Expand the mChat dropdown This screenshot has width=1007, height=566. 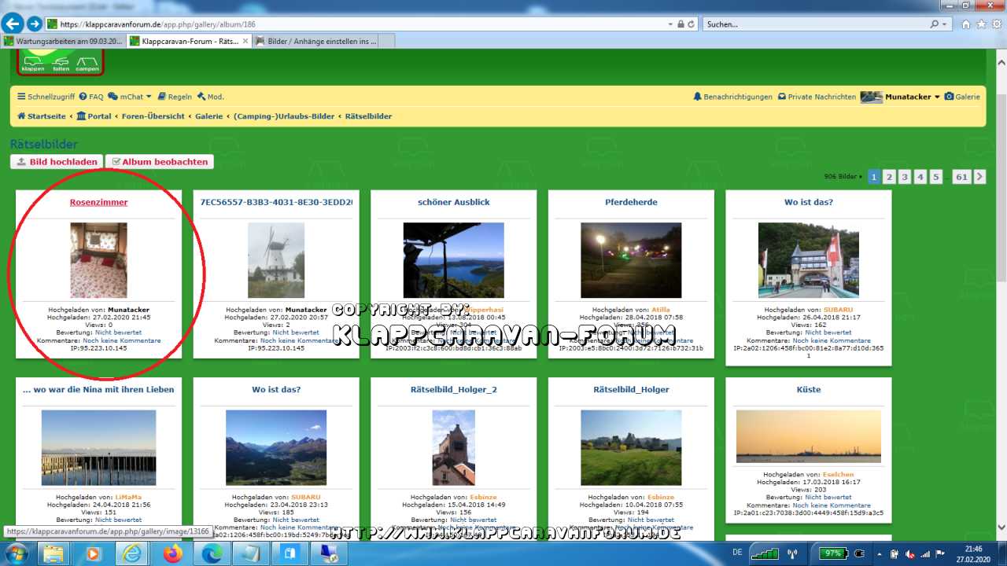point(130,97)
